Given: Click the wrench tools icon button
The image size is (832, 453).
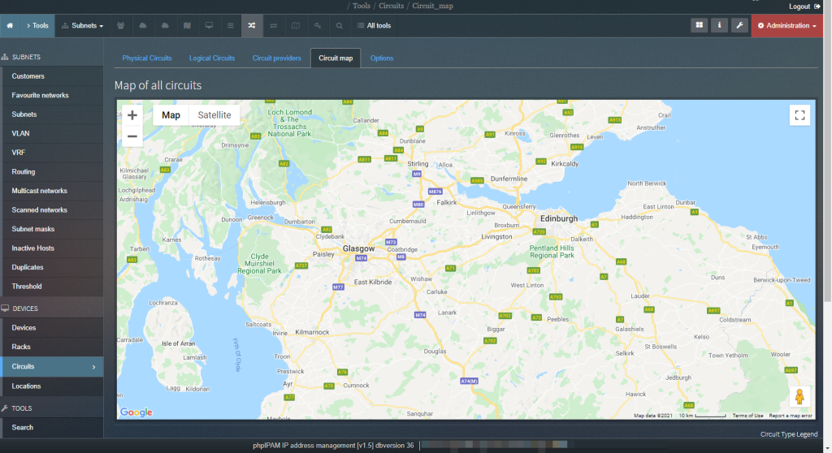Looking at the screenshot, I should [739, 25].
